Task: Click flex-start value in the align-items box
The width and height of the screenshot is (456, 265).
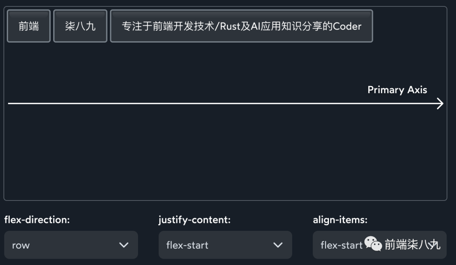Action: 341,245
